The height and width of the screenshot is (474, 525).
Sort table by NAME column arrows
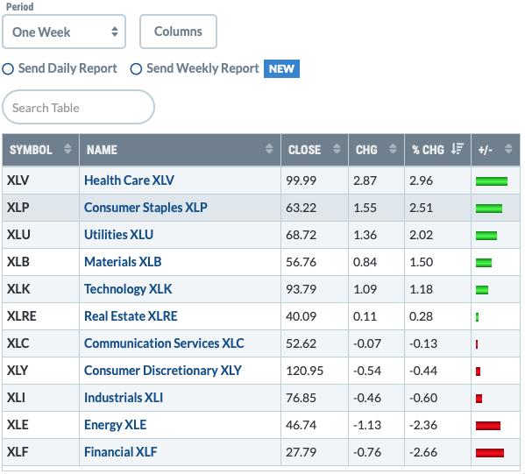[x=269, y=149]
